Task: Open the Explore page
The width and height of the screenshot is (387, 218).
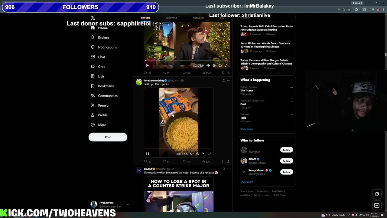Action: [x=100, y=38]
